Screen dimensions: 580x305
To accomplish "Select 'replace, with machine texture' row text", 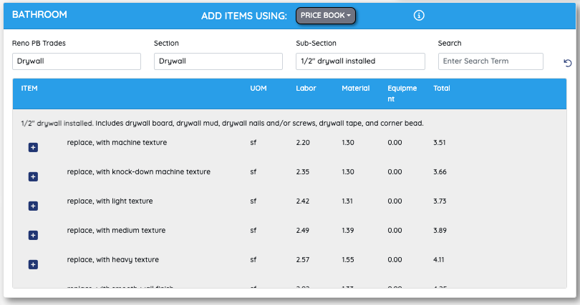I will coord(117,143).
